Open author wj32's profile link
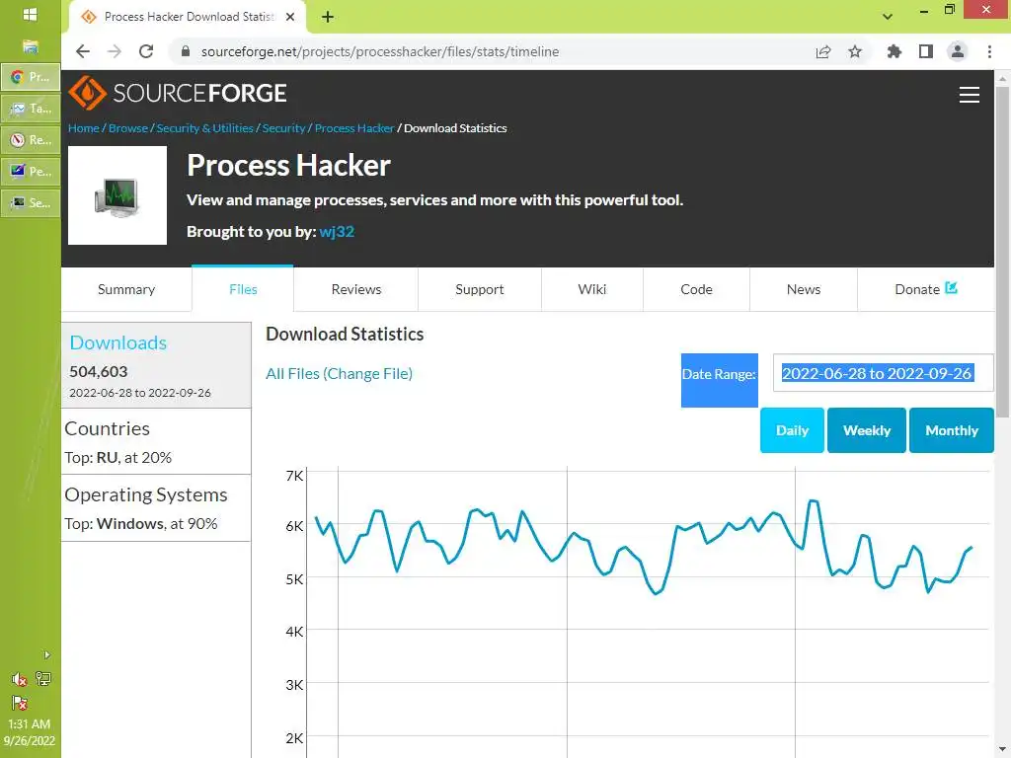The height and width of the screenshot is (758, 1011). (x=337, y=232)
